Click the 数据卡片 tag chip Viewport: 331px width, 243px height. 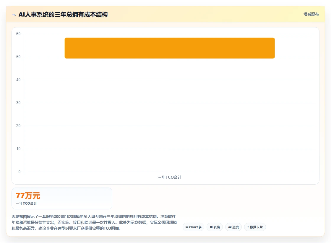click(x=255, y=227)
